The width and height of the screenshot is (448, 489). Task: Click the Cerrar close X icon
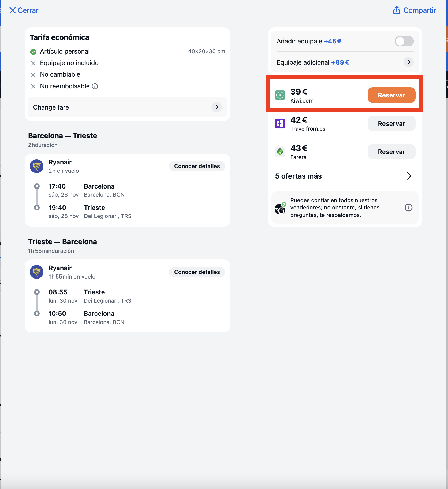point(13,10)
